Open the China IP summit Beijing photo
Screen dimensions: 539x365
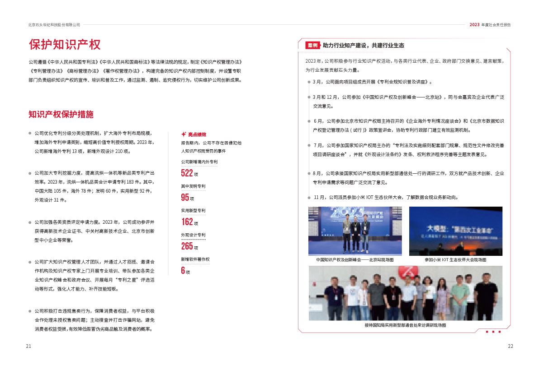click(355, 231)
